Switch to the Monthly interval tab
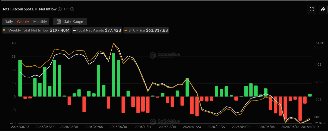Image resolution: width=328 pixels, height=131 pixels. pos(40,21)
